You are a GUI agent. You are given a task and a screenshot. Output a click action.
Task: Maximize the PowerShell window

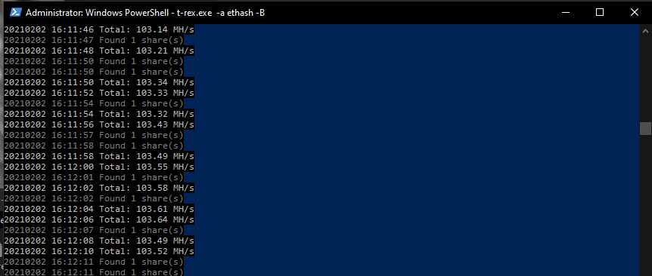tap(600, 12)
